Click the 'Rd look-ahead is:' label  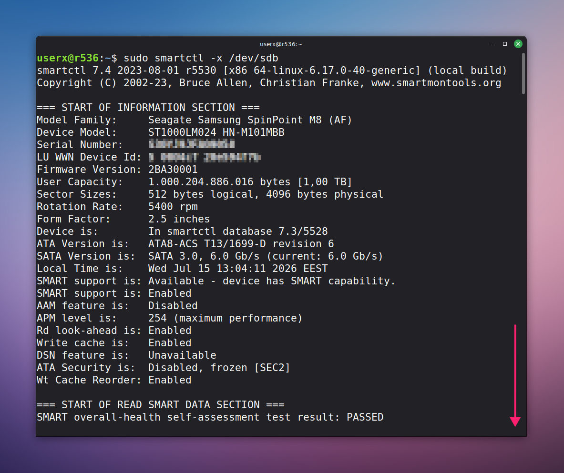coord(89,331)
